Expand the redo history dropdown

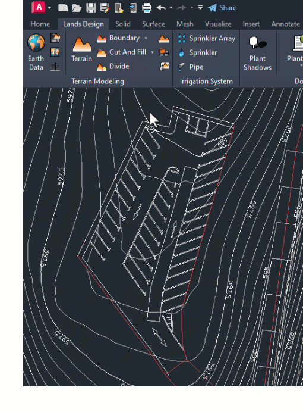[192, 8]
